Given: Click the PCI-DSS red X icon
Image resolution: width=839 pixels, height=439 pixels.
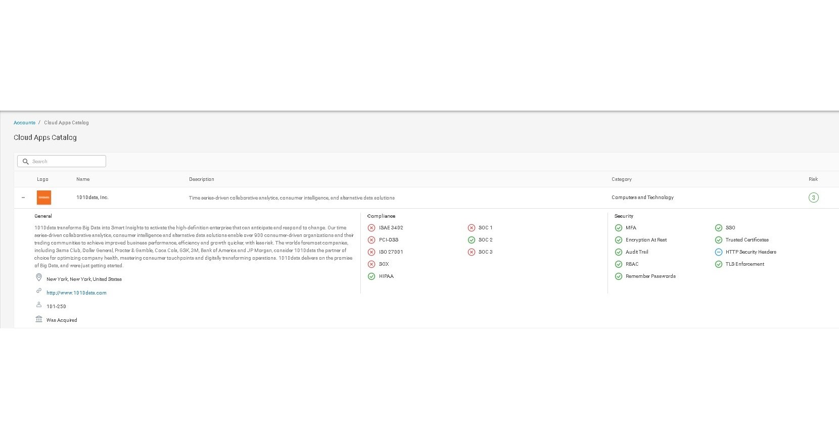Looking at the screenshot, I should (371, 240).
